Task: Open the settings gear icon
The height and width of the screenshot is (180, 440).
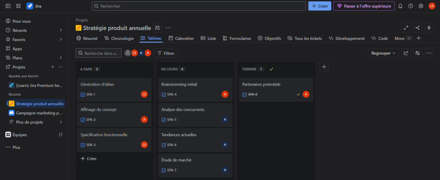Action: 421,6
